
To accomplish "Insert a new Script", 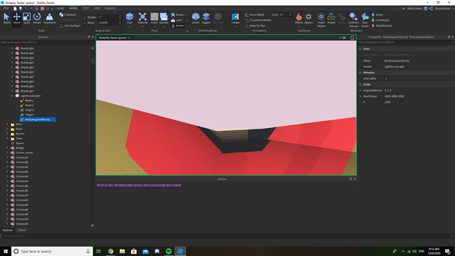I will [377, 15].
